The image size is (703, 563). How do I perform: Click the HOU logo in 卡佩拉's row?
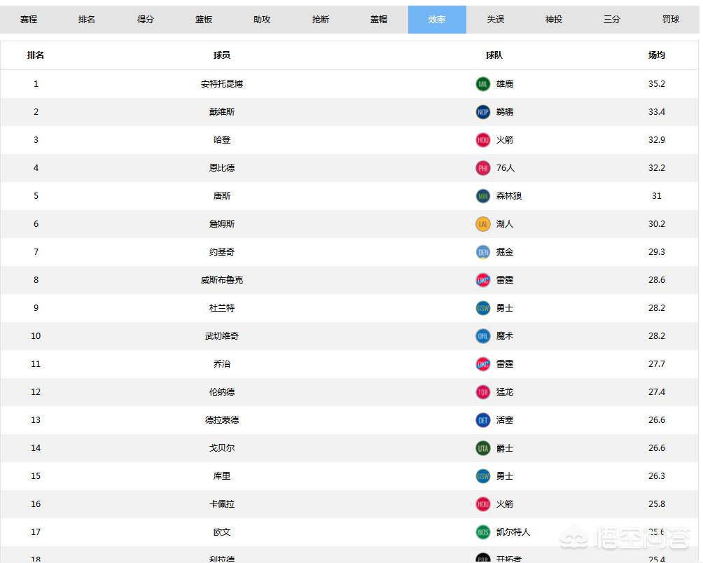tap(483, 504)
